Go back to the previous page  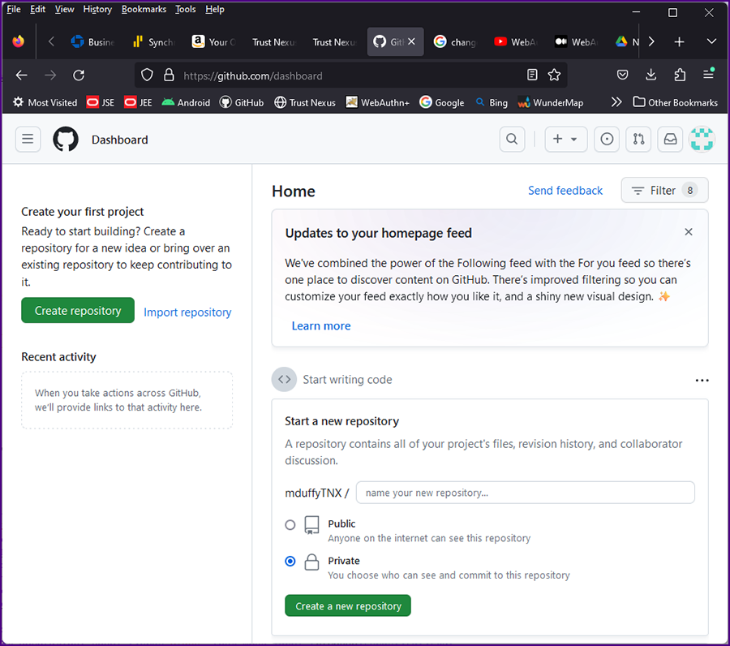[x=21, y=75]
